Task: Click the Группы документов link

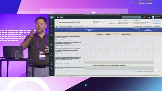Action: click(x=147, y=26)
